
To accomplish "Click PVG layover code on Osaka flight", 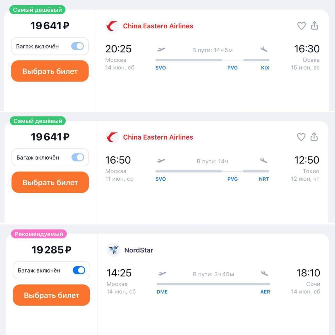I will click(x=233, y=68).
